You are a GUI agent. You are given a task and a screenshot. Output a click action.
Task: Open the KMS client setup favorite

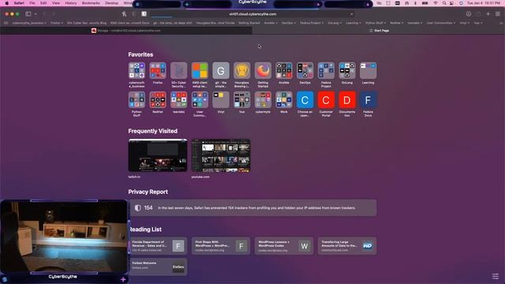(x=200, y=71)
